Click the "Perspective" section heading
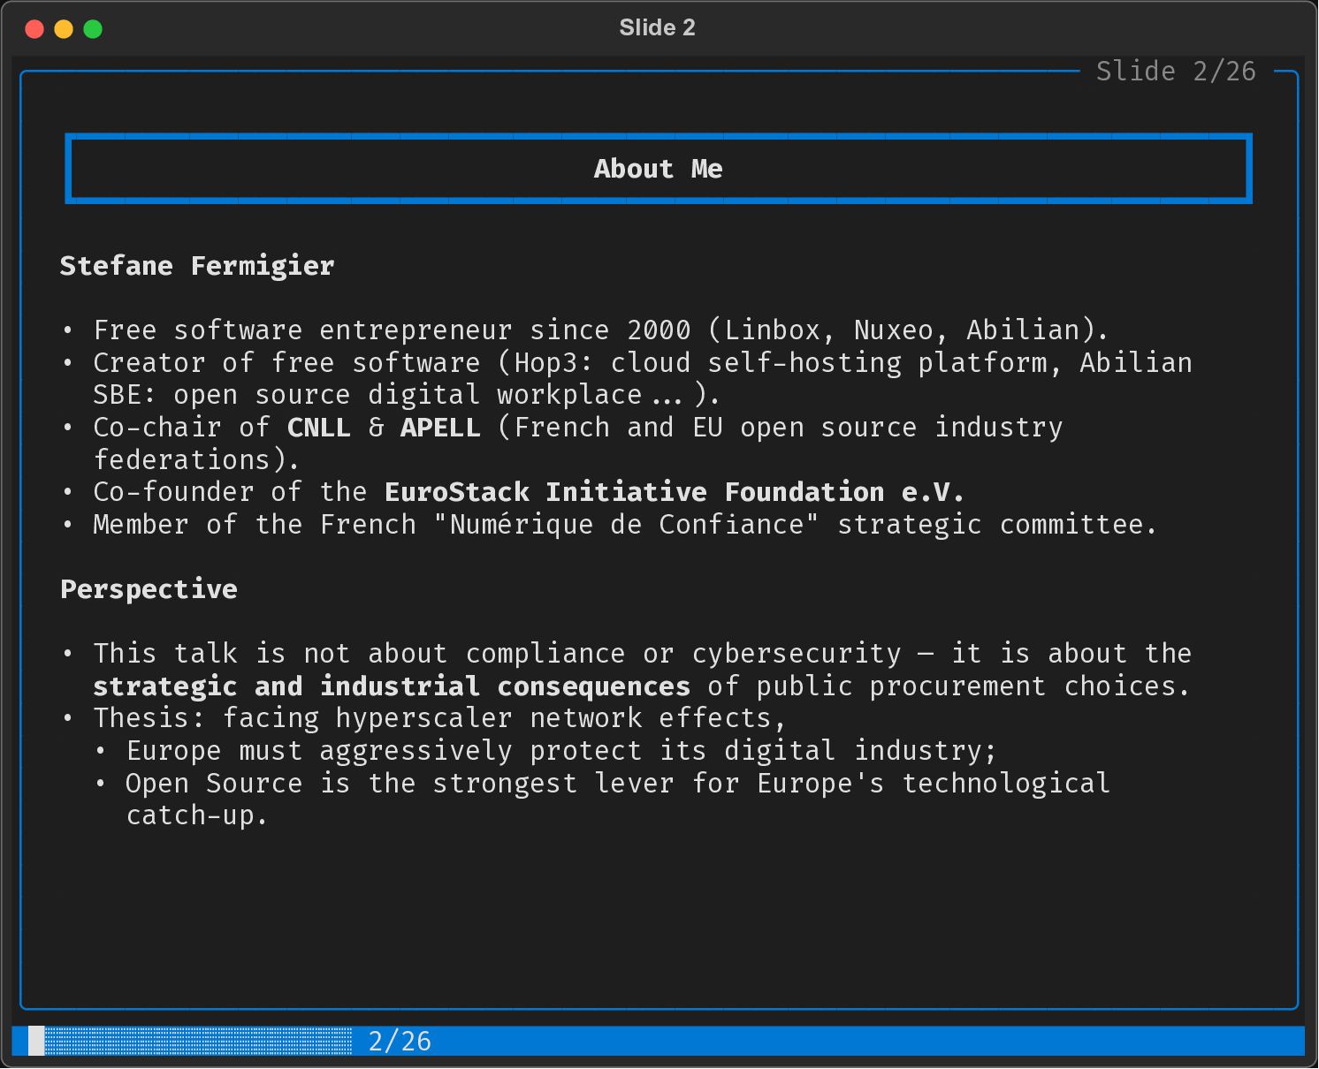The image size is (1319, 1069). [149, 589]
